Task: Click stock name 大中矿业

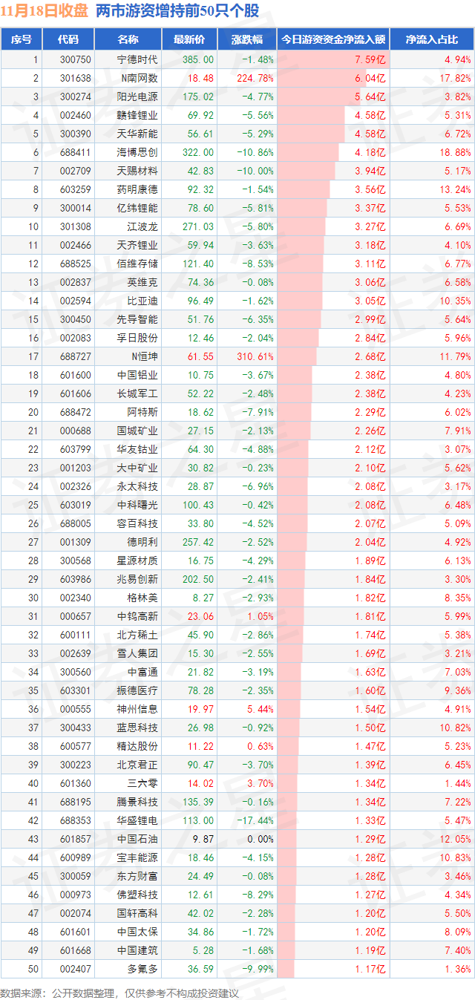Action: 138,468
